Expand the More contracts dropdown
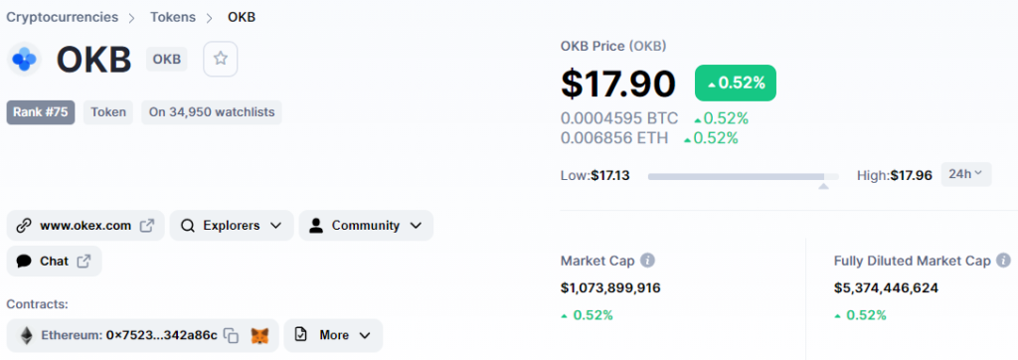The width and height of the screenshot is (1018, 360). tap(333, 335)
